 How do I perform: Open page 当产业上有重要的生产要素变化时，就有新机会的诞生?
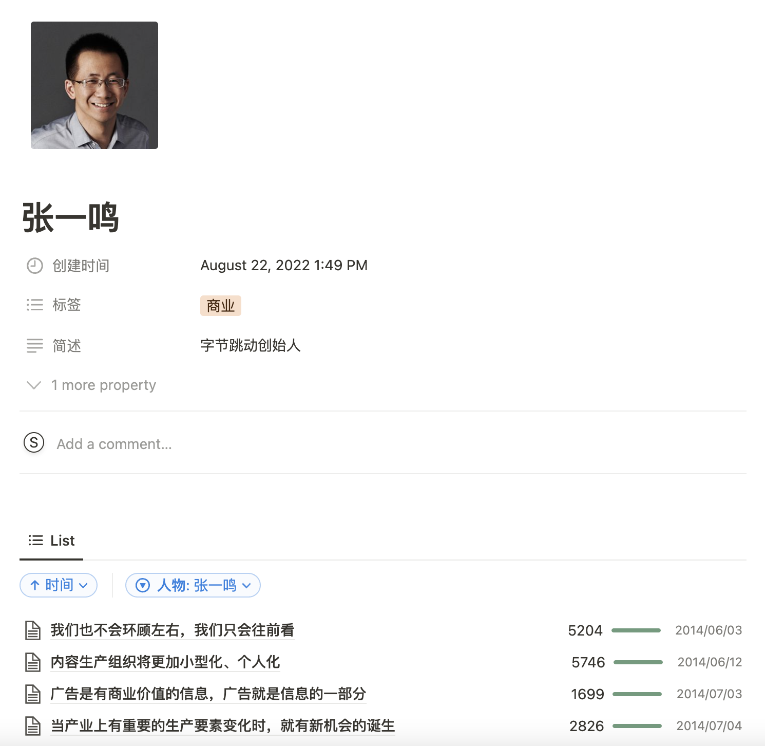(222, 726)
